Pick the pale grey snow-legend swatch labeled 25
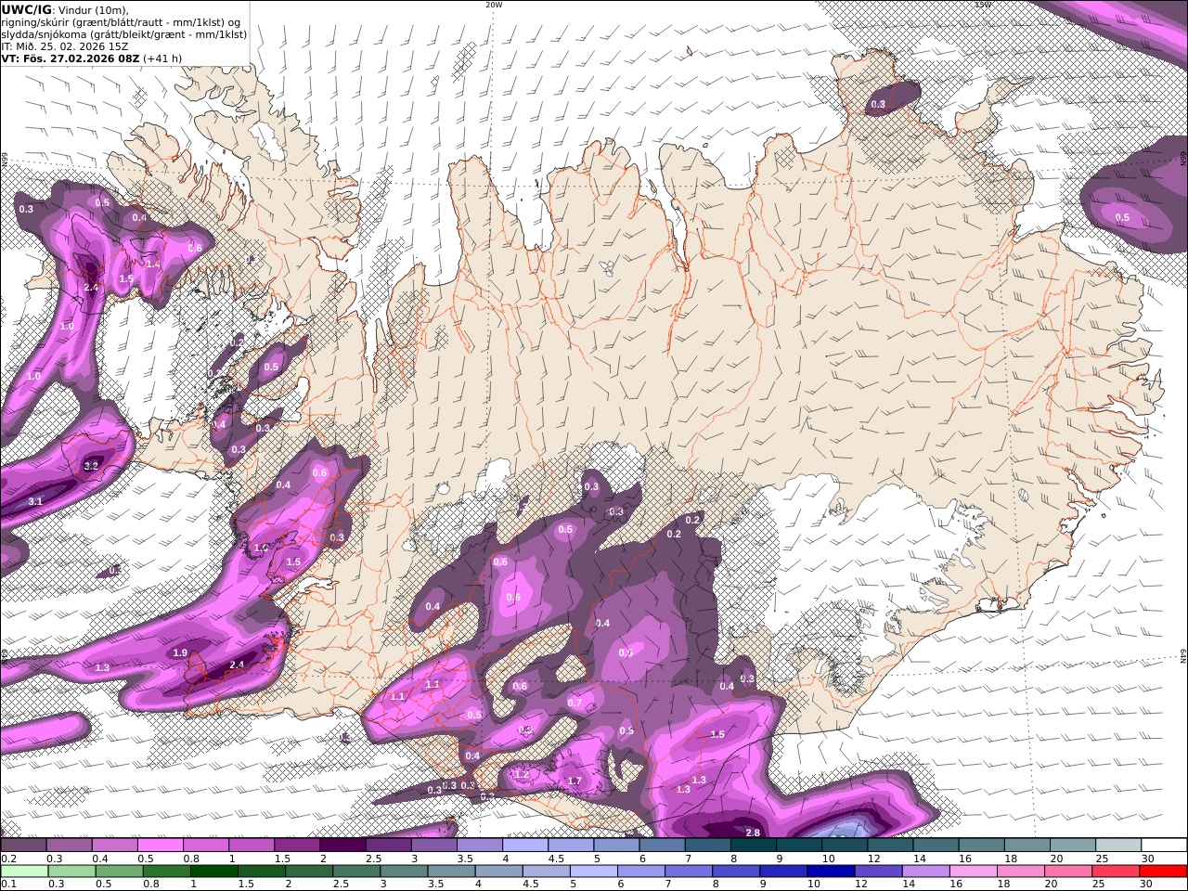The height and width of the screenshot is (891, 1188). click(x=1119, y=846)
